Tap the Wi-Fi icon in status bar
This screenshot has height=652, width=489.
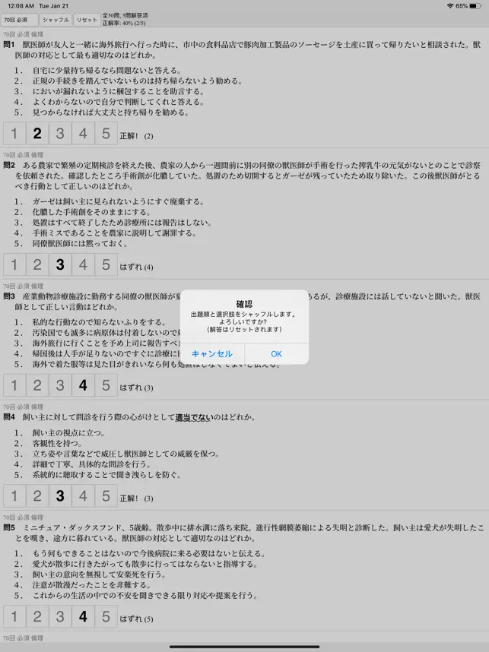tap(450, 6)
